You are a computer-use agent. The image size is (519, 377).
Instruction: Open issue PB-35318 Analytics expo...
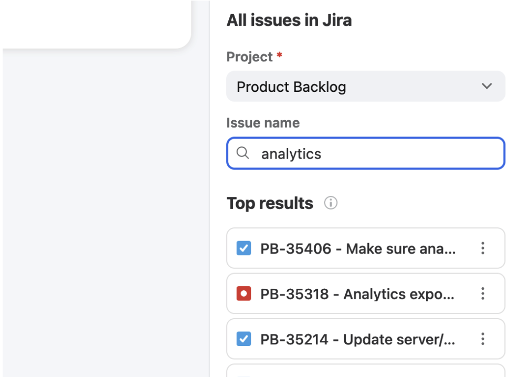pyautogui.click(x=357, y=294)
